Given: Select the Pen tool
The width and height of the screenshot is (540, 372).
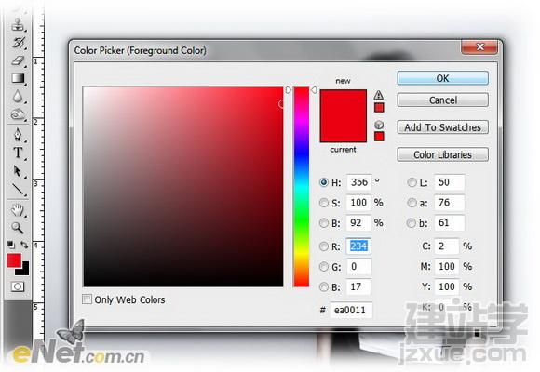Looking at the screenshot, I should (x=18, y=135).
